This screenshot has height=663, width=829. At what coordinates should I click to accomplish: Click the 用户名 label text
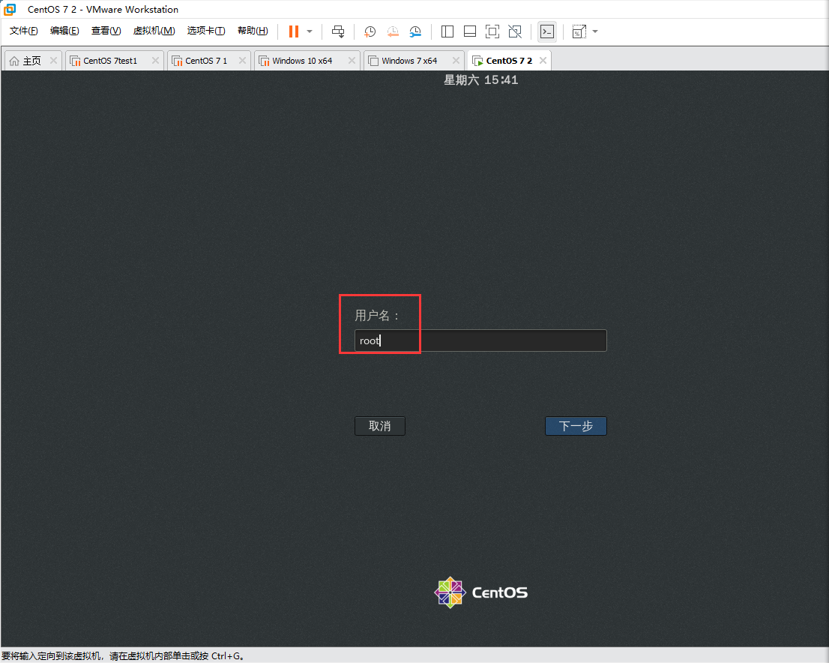(377, 315)
